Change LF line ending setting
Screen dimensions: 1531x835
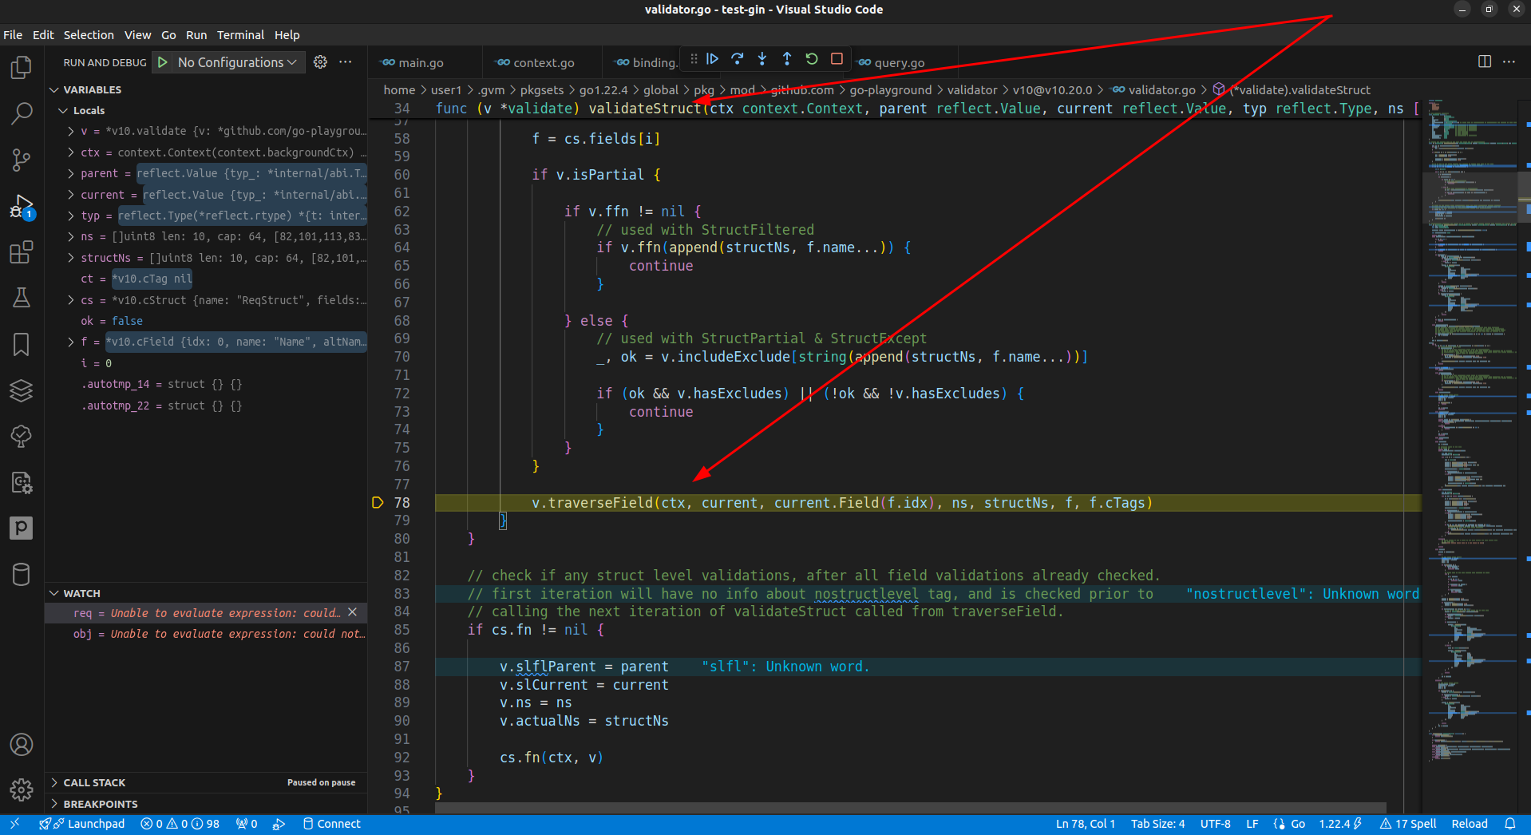tap(1252, 824)
